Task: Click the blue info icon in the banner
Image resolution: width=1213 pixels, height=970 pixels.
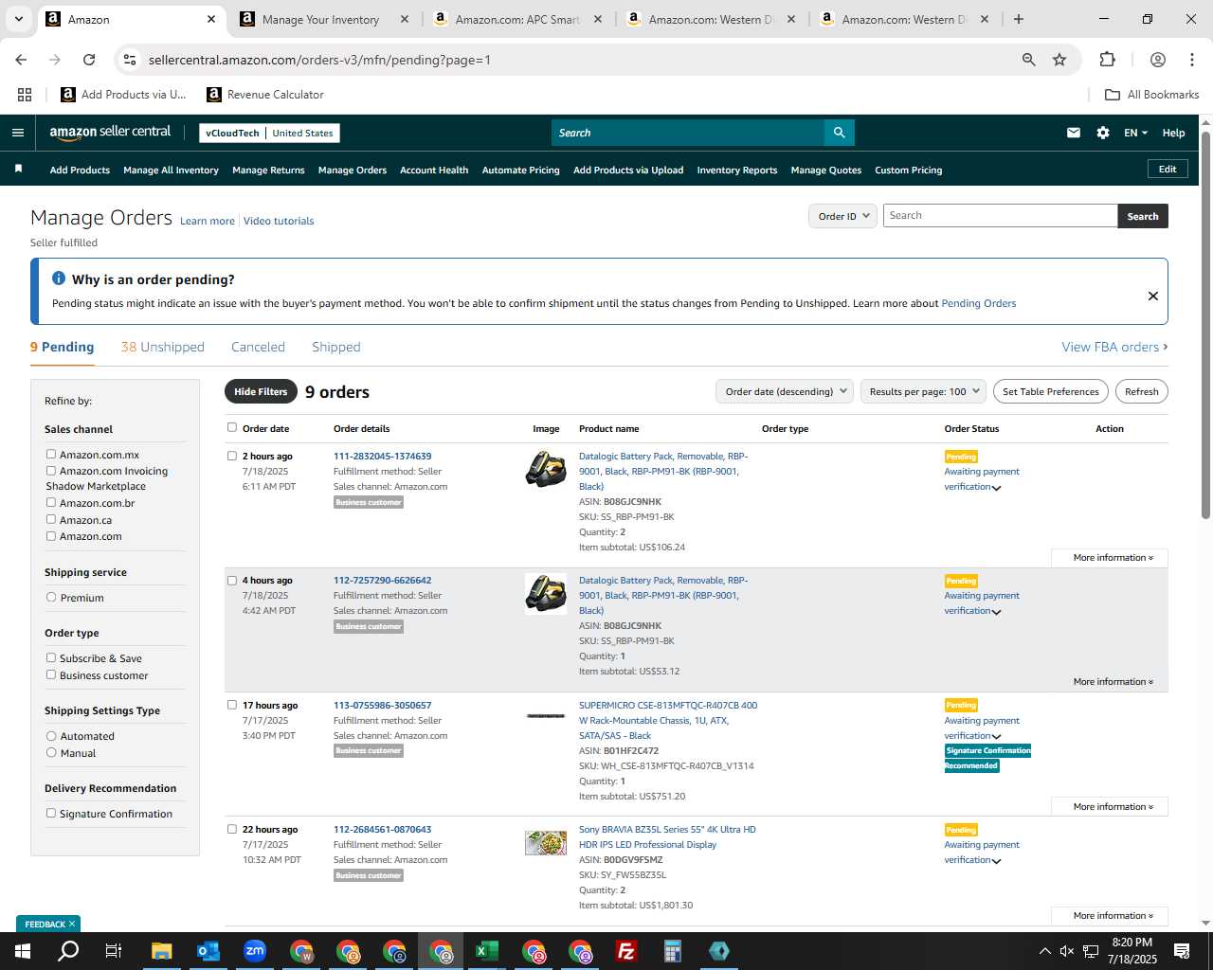Action: pyautogui.click(x=59, y=278)
